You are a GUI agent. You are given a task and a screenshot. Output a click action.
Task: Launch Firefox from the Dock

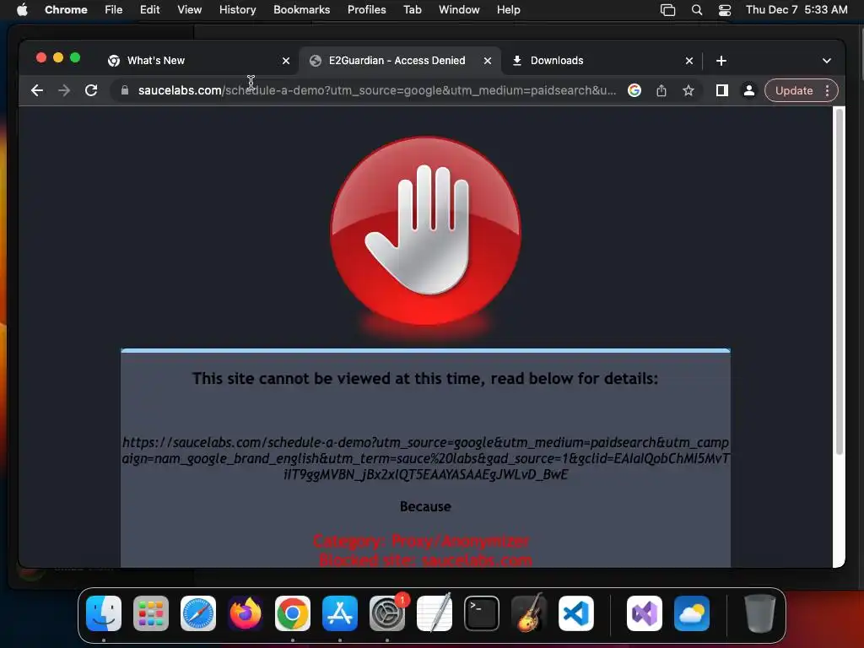click(246, 613)
